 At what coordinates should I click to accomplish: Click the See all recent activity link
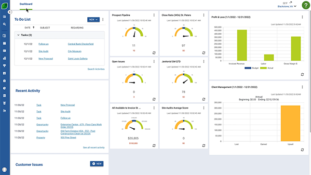click(x=94, y=148)
